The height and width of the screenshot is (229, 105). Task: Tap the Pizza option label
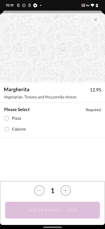[17, 118]
